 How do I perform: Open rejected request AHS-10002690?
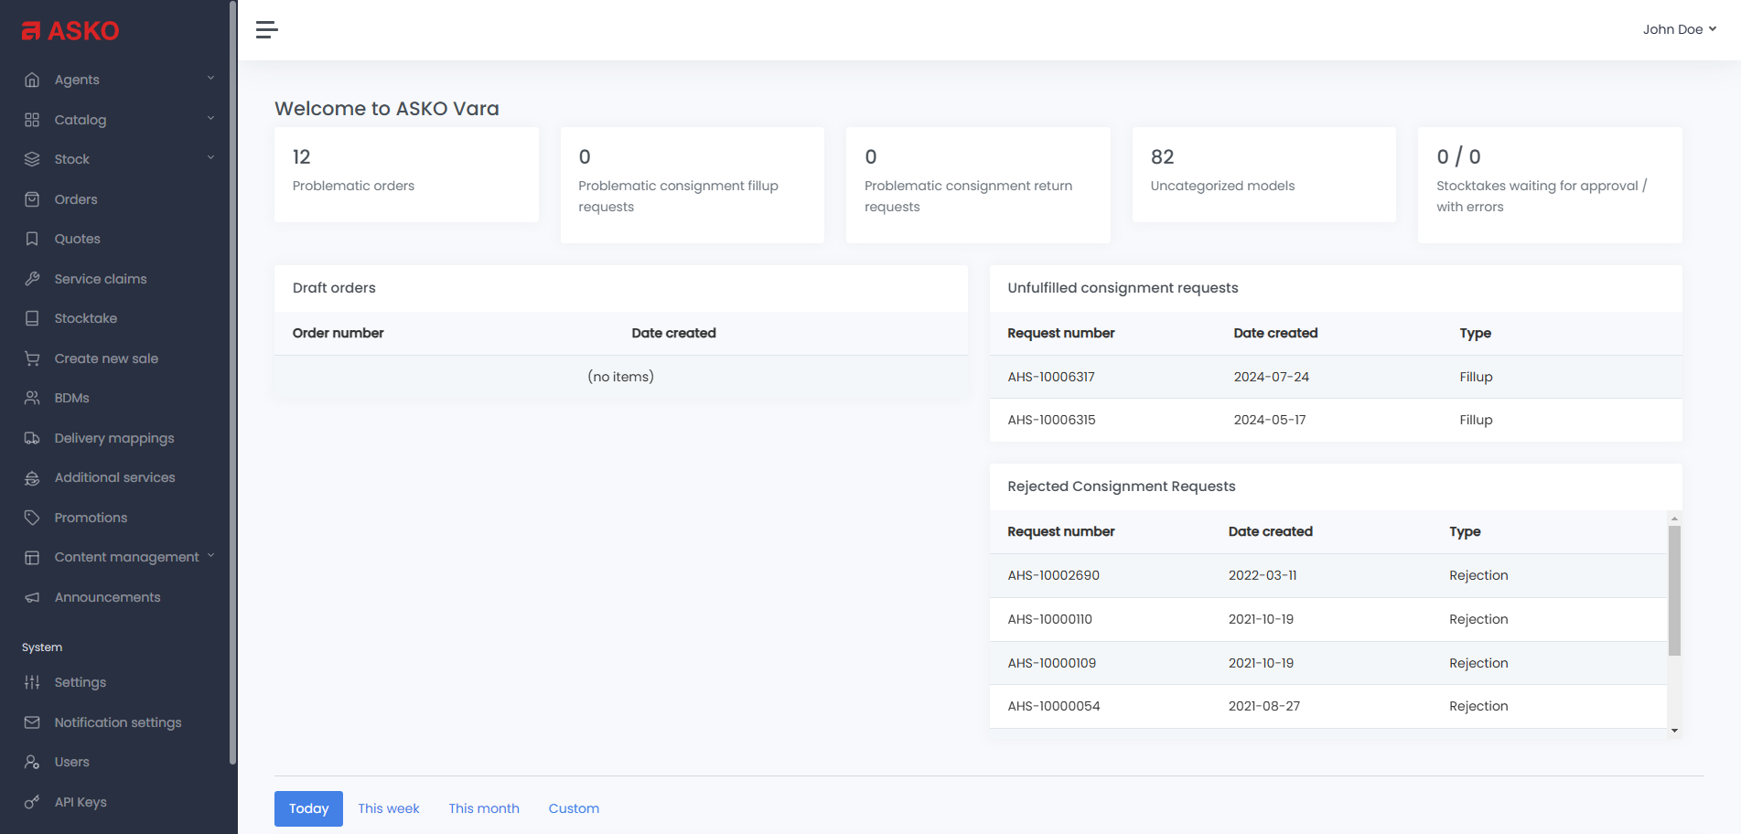tap(1053, 575)
